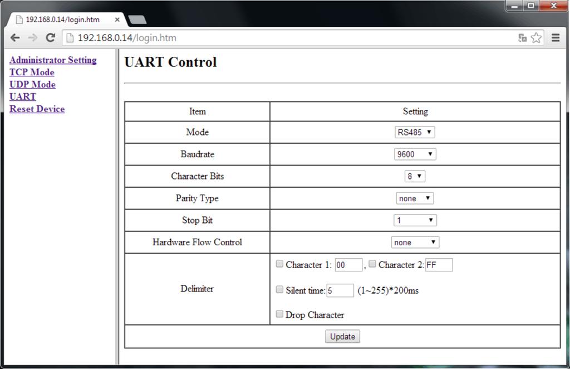Open the Baudrate dropdown showing 9600
570x369 pixels.
click(415, 154)
